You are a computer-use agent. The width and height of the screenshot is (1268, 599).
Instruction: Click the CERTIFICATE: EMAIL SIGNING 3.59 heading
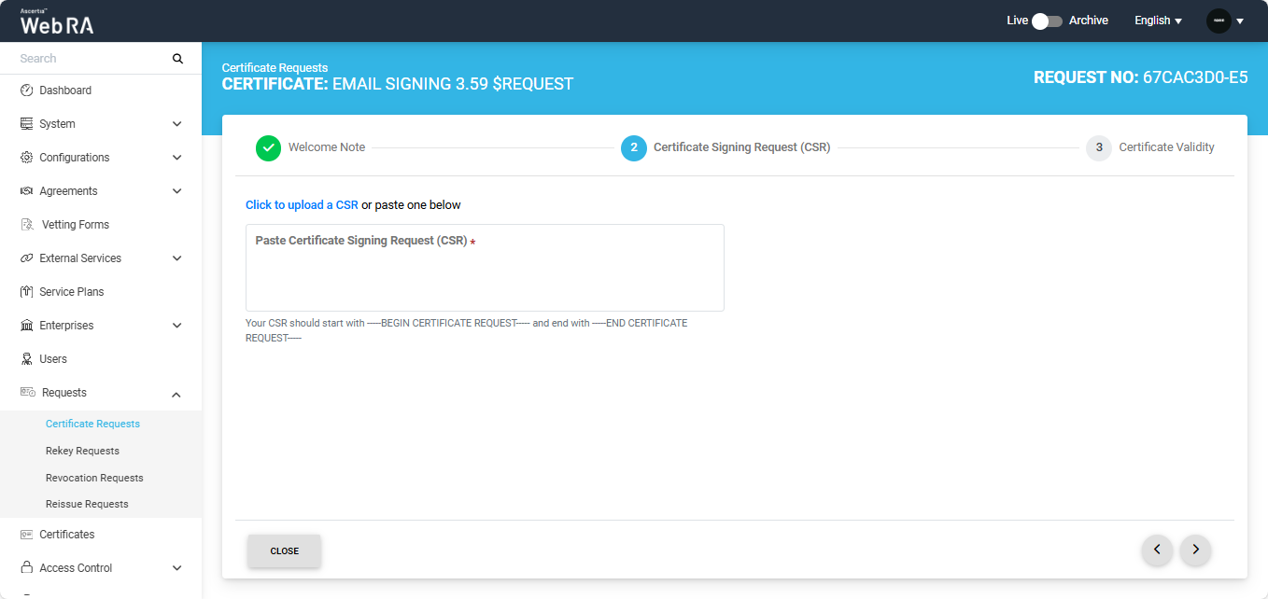pos(397,84)
